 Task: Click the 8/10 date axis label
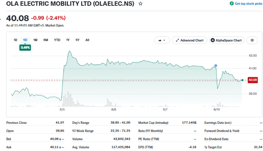217,110
